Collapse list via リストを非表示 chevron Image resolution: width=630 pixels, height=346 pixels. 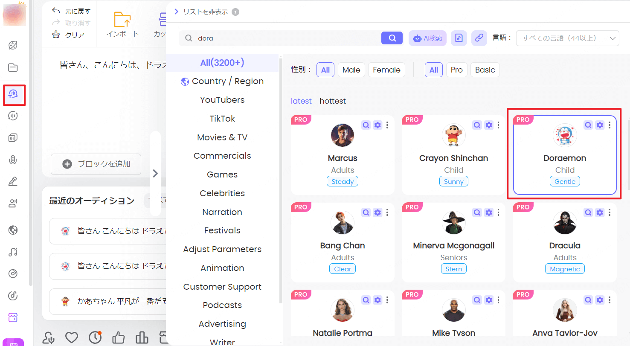(176, 12)
